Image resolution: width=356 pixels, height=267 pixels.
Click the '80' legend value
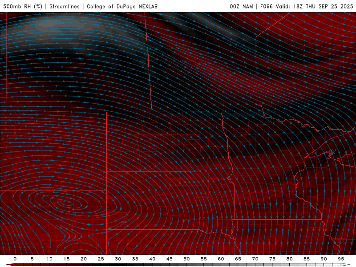tap(289, 259)
